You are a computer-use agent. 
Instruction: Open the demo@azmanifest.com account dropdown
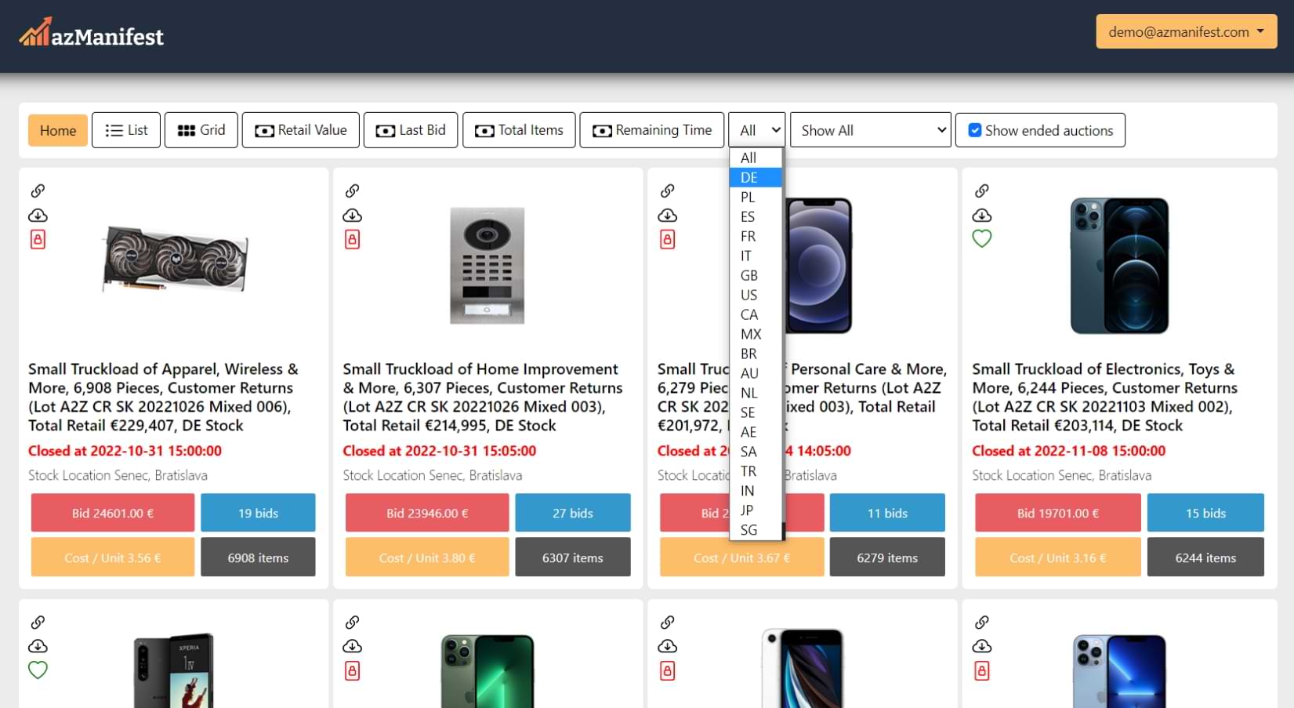[1185, 32]
